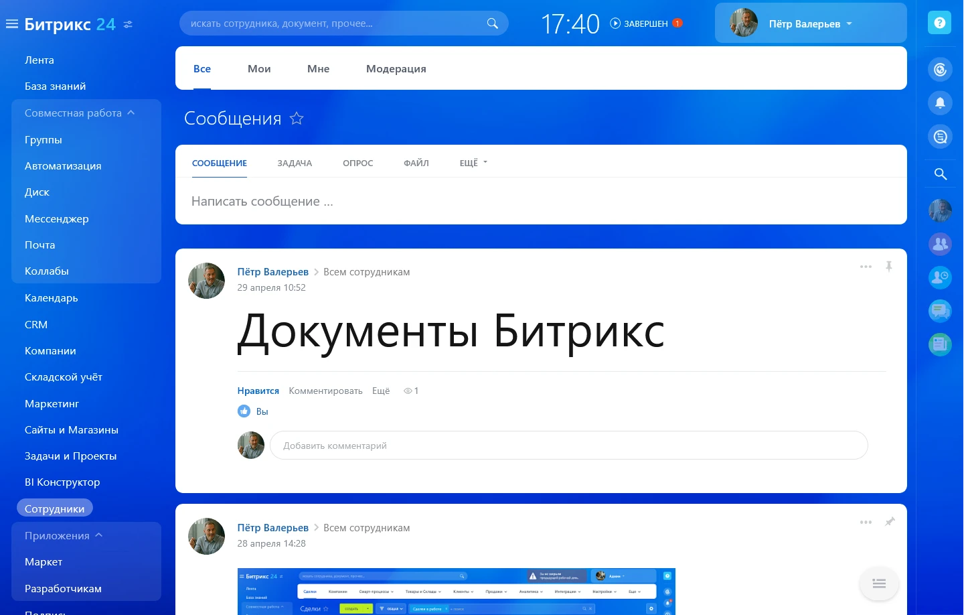This screenshot has width=964, height=615.
Task: Open the post actions via the ellipsis button
Action: click(x=866, y=266)
